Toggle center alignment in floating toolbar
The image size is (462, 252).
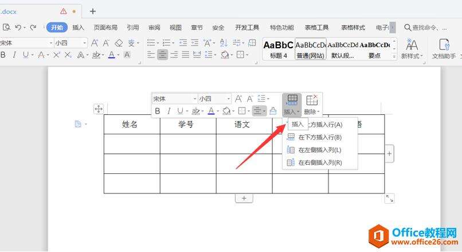click(257, 111)
